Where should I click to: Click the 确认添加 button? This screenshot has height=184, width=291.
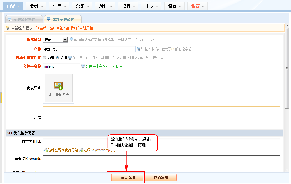(127, 178)
